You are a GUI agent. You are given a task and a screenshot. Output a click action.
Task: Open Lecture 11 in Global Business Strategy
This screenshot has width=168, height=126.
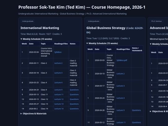pos(121,123)
